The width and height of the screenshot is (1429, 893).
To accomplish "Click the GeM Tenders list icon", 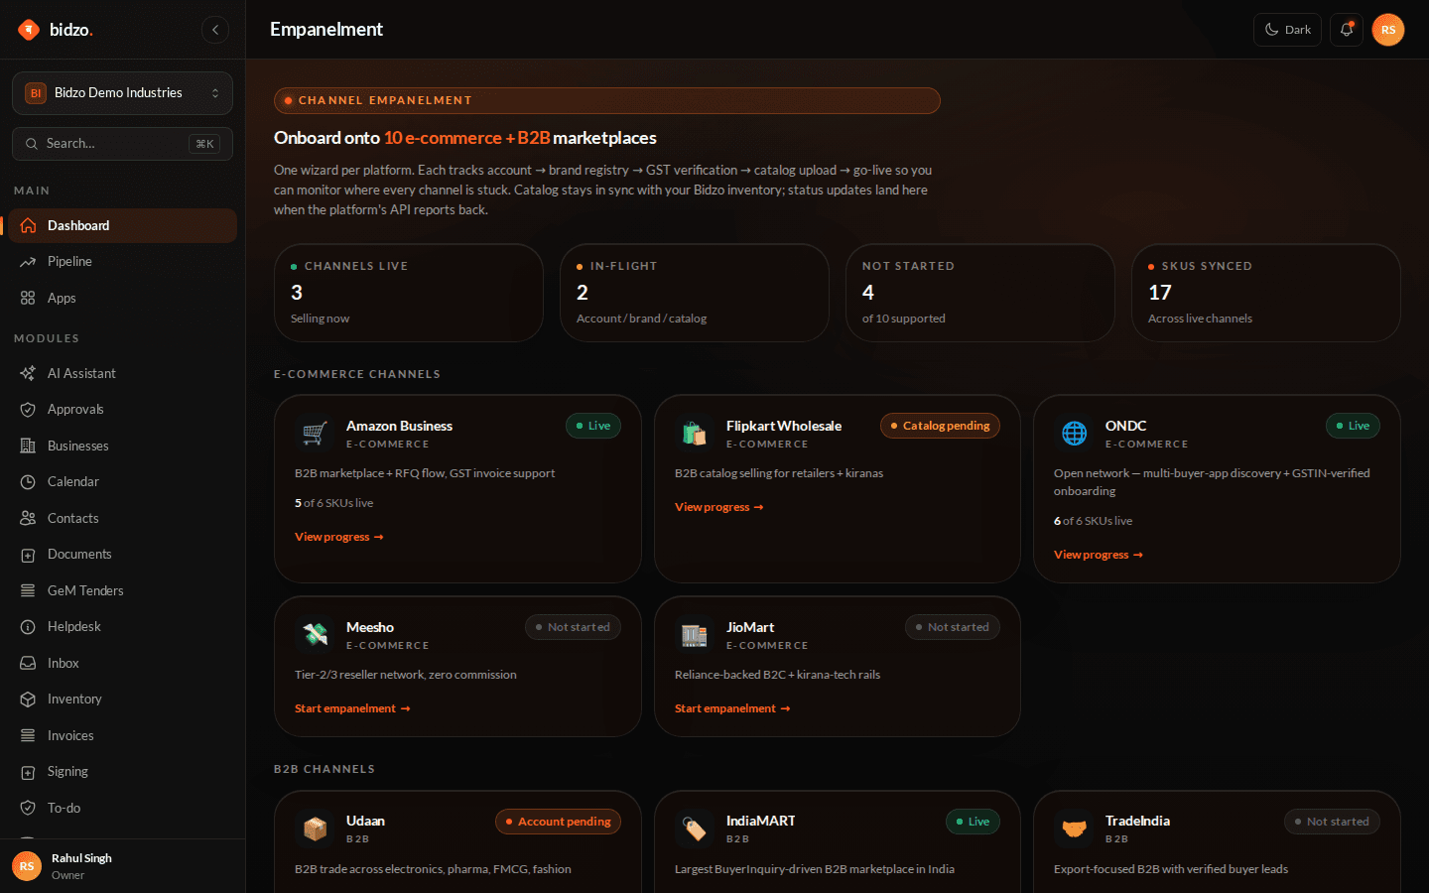I will coord(28,590).
